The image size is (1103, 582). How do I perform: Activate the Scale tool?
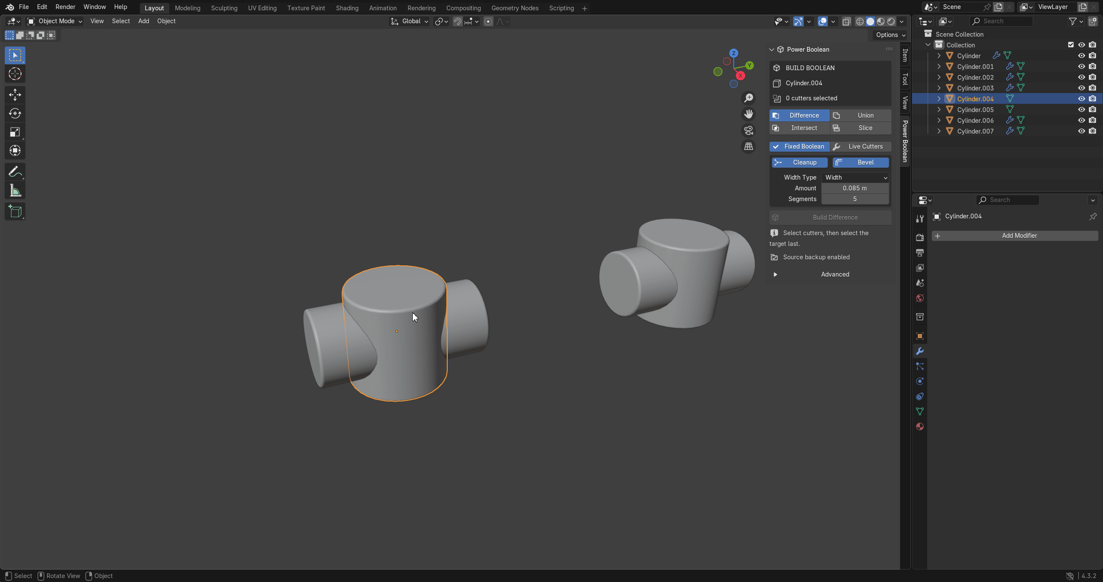click(15, 132)
